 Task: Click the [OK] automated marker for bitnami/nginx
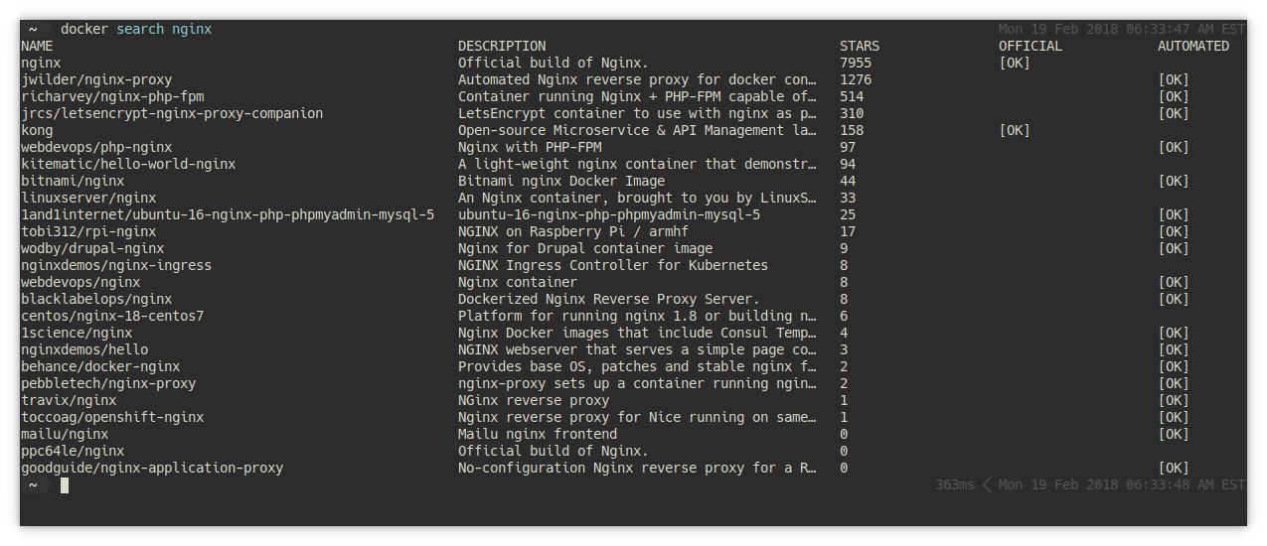click(x=1174, y=181)
